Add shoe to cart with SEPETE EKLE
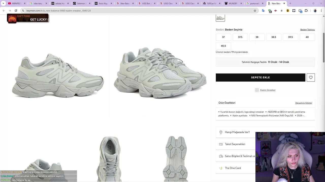This screenshot has width=325, height=182. click(261, 78)
